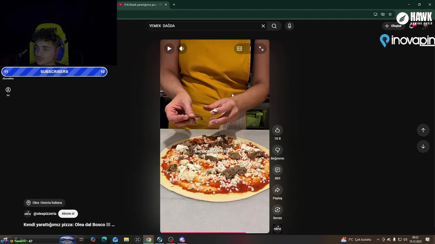
Task: Open the Discord taskbar icon
Action: 182,240
